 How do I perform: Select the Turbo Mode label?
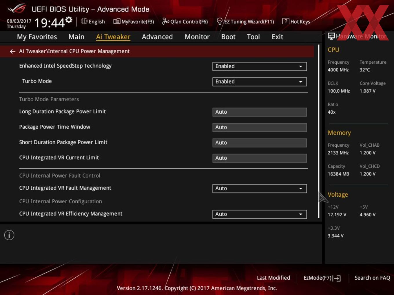(37, 81)
